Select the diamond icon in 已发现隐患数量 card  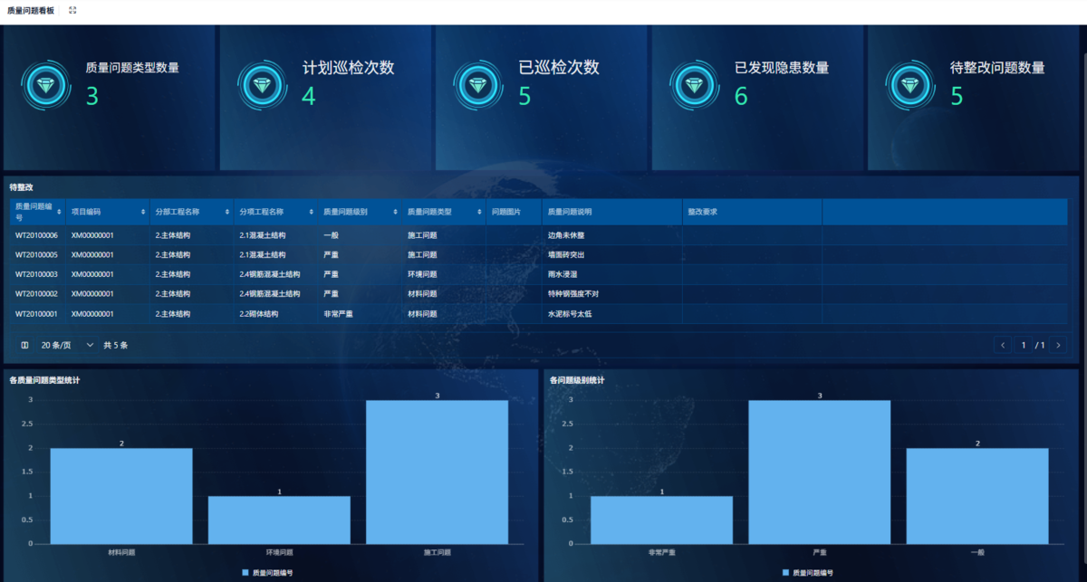694,86
